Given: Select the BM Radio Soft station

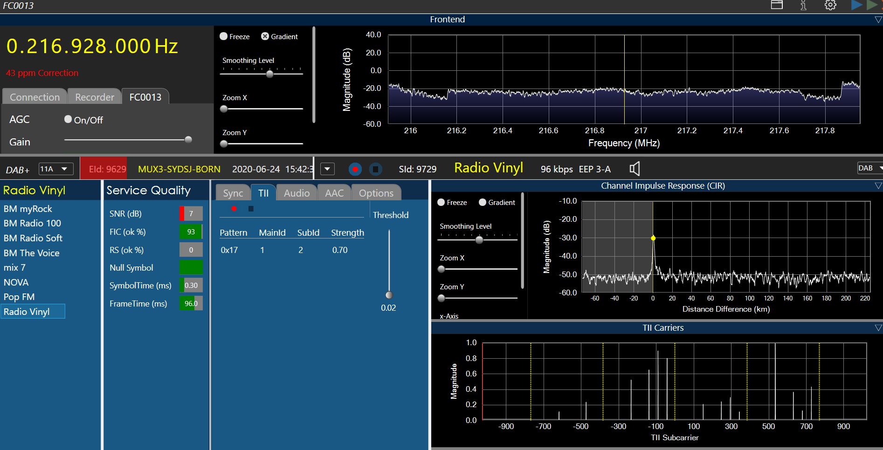Looking at the screenshot, I should (33, 238).
